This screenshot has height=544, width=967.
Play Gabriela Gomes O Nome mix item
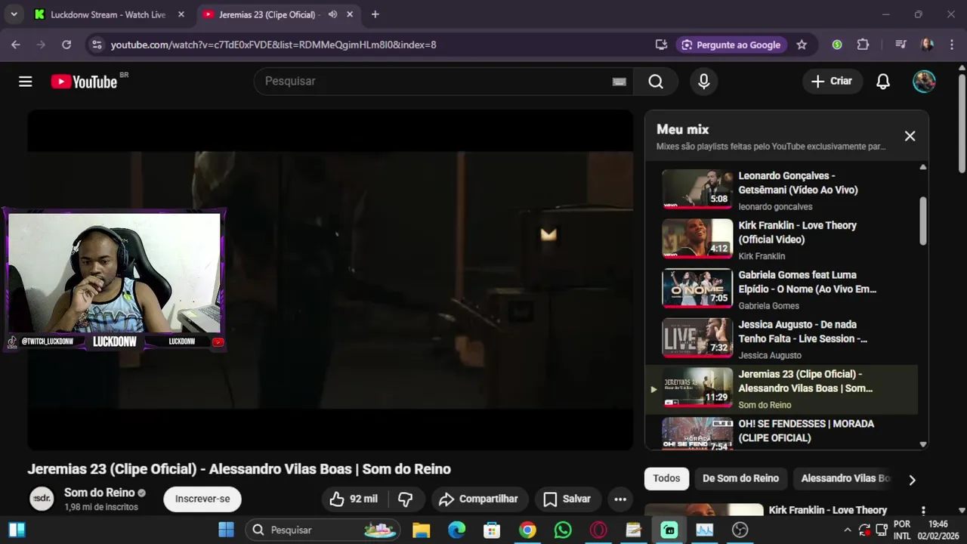(781, 289)
